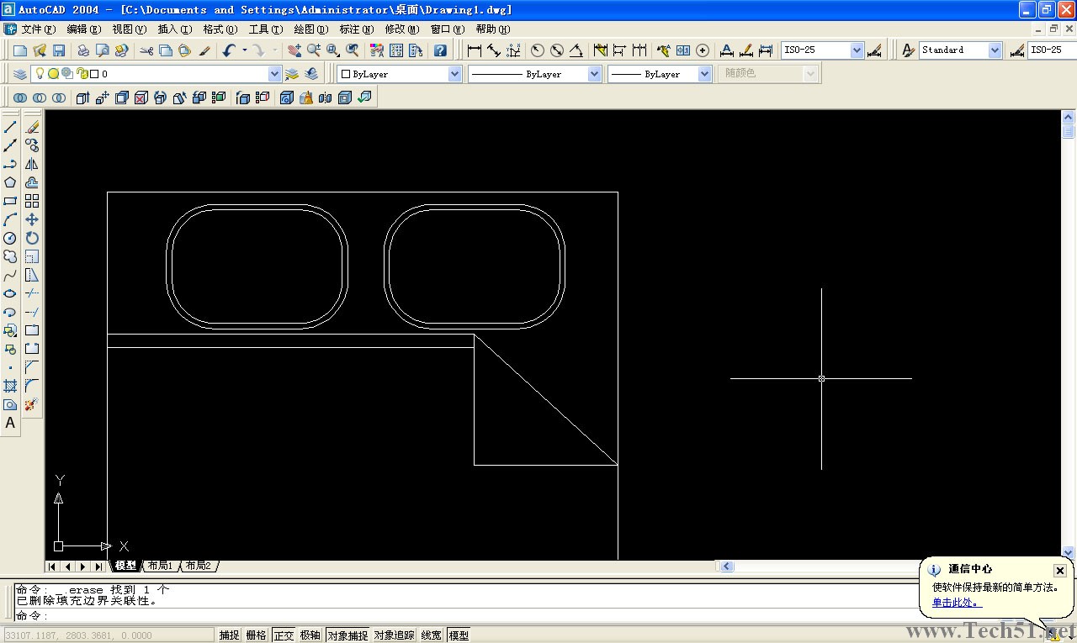Toggle 栅格 grid display in status bar
The image size is (1077, 643).
click(257, 635)
